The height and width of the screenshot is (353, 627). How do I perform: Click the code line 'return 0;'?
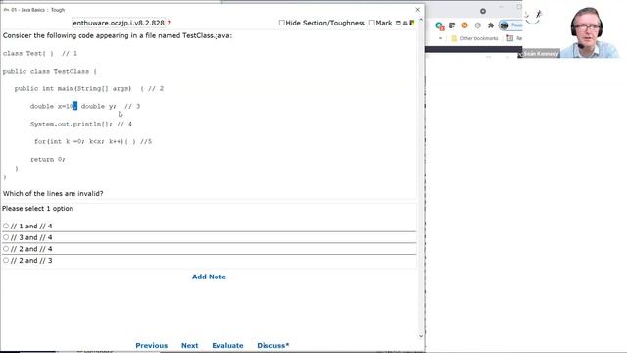click(48, 159)
